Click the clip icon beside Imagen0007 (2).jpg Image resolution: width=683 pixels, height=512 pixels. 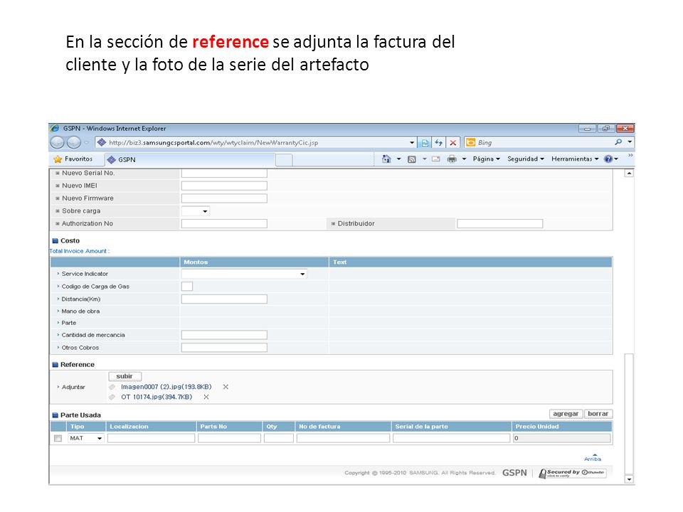point(112,387)
